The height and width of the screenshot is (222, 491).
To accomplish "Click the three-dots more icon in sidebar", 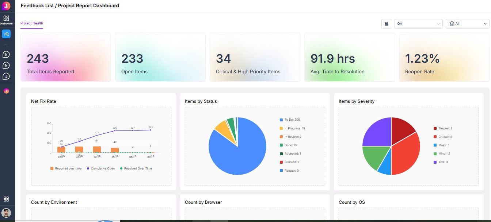I will pyautogui.click(x=6, y=44).
